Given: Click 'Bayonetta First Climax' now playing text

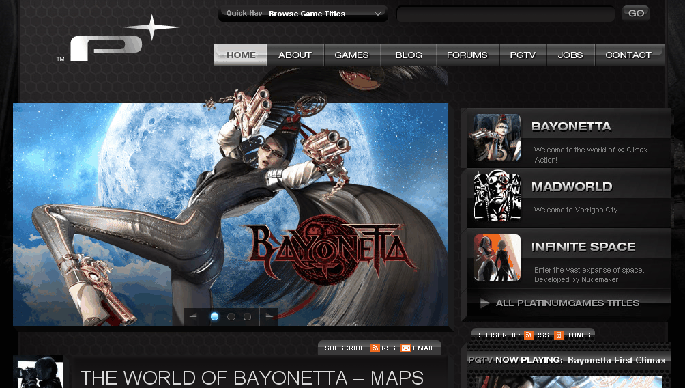Looking at the screenshot, I should [616, 361].
